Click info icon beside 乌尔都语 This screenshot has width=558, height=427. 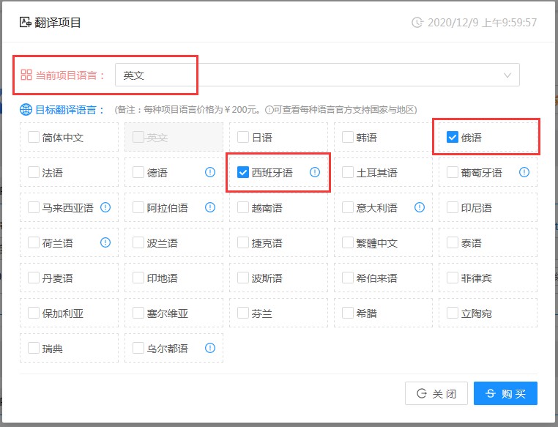(x=210, y=348)
